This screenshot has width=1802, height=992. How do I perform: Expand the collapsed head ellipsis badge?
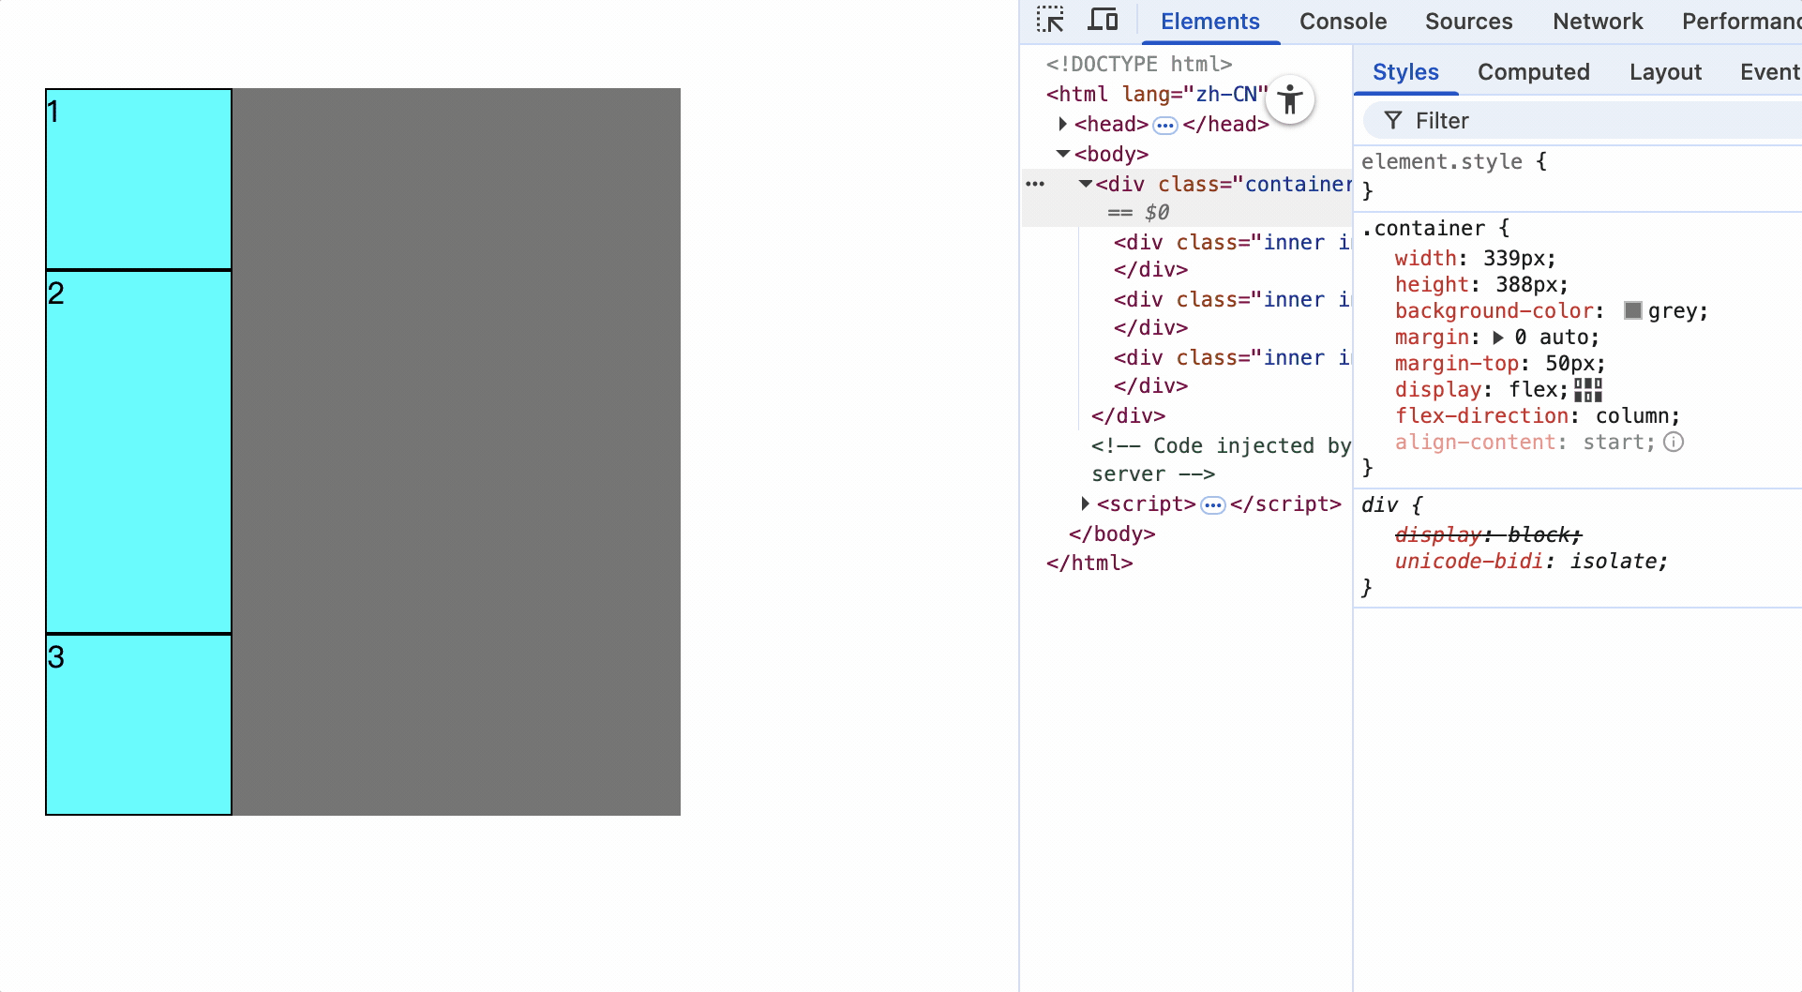pyautogui.click(x=1165, y=125)
